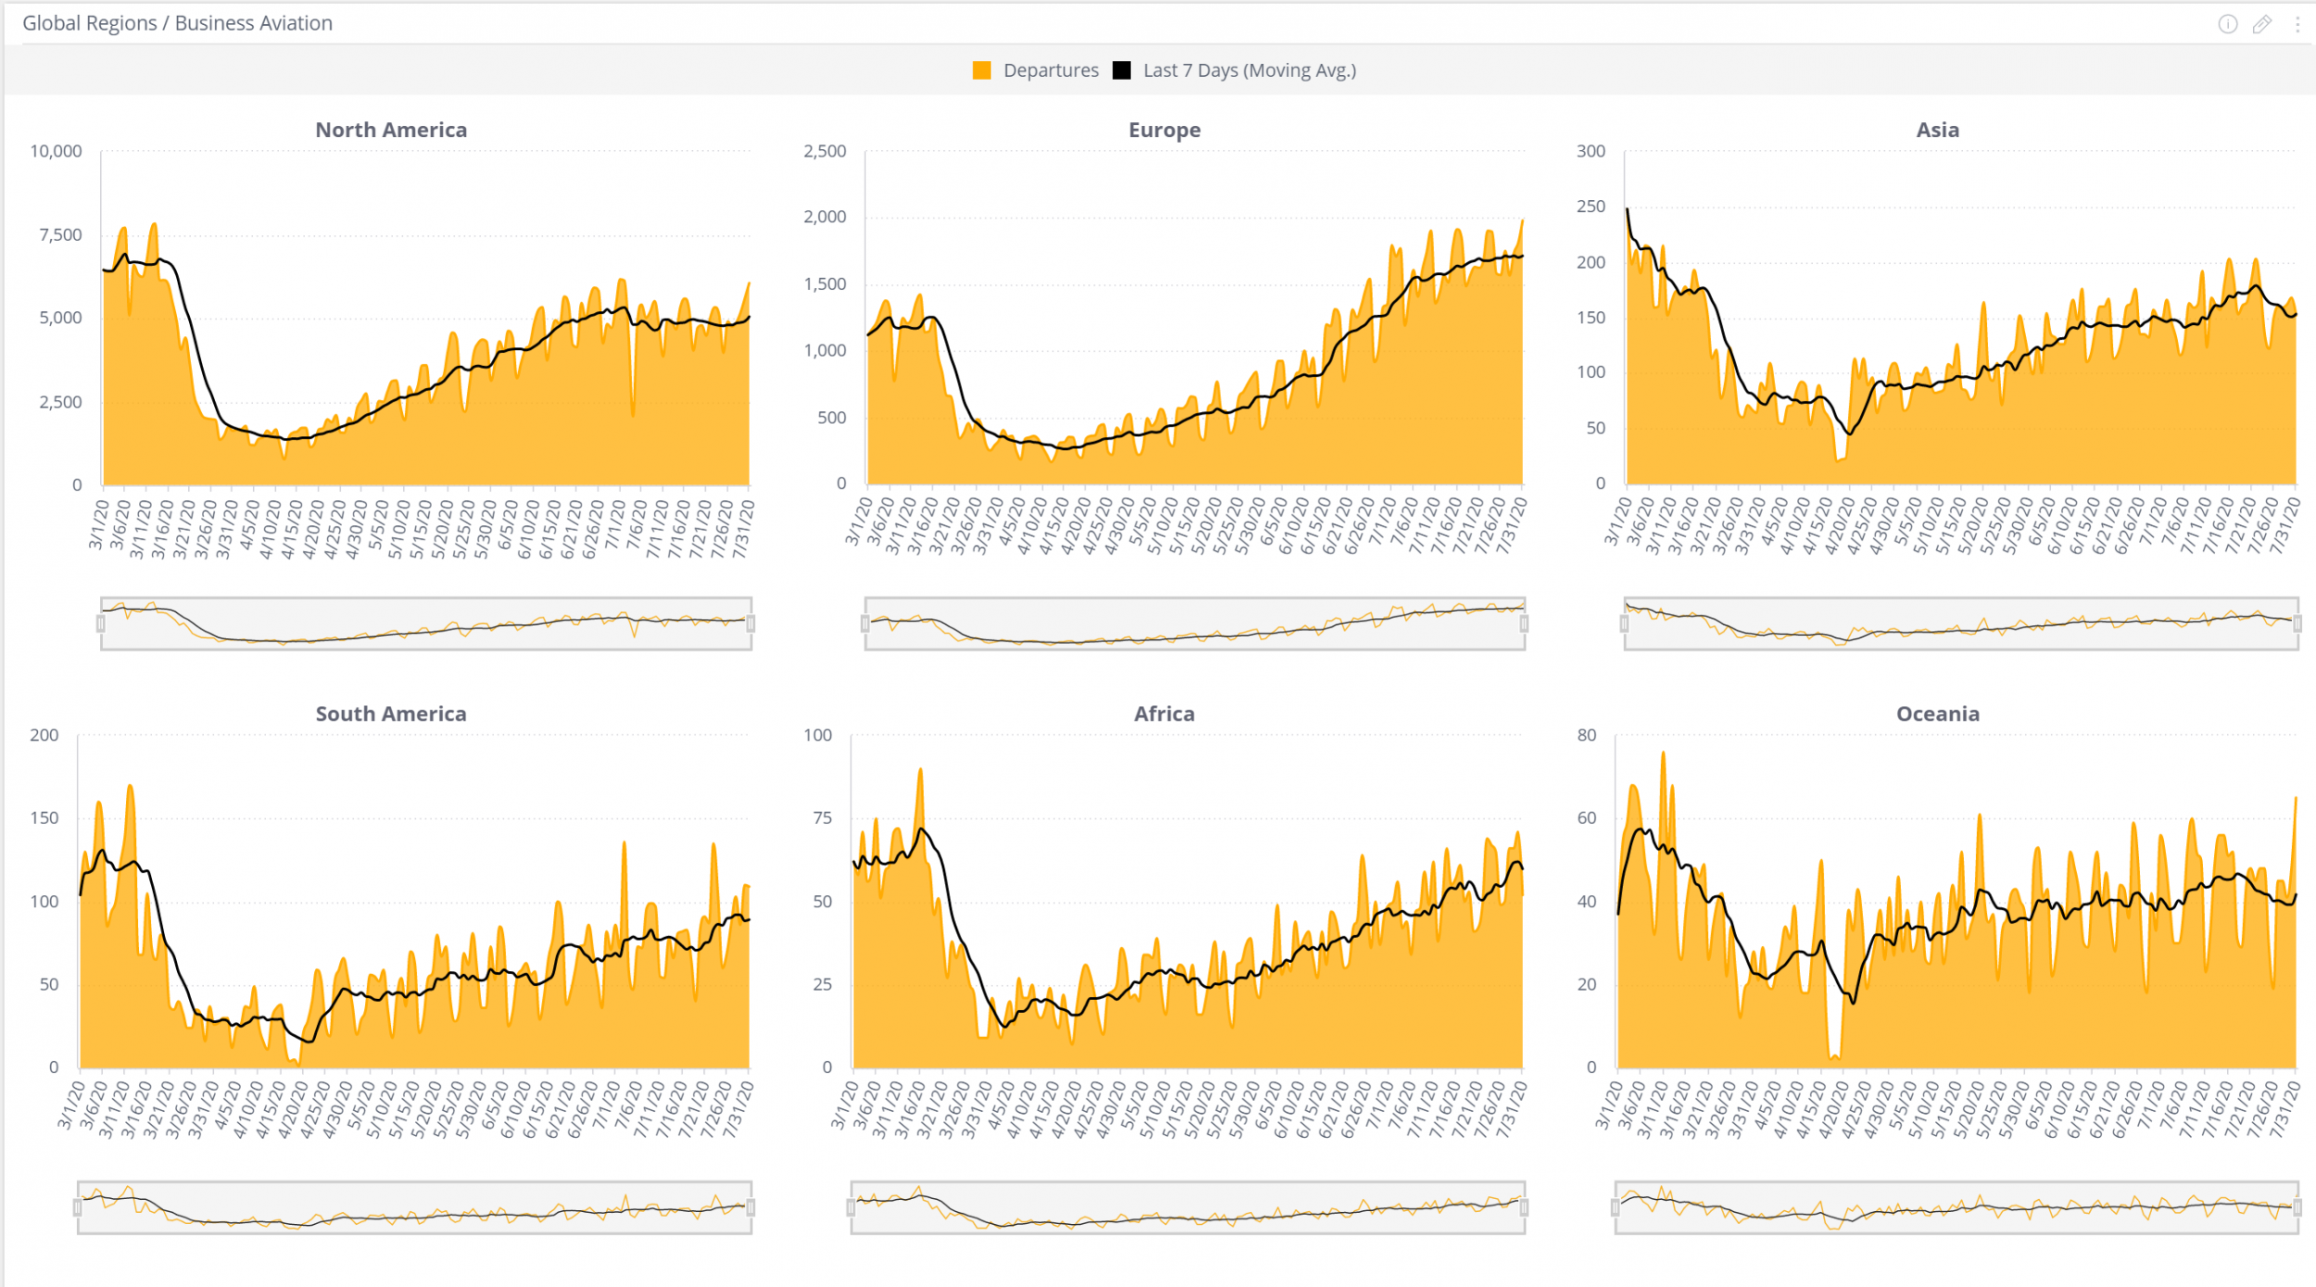Click right handle of South America range slider
The width and height of the screenshot is (2316, 1287).
pyautogui.click(x=751, y=1207)
